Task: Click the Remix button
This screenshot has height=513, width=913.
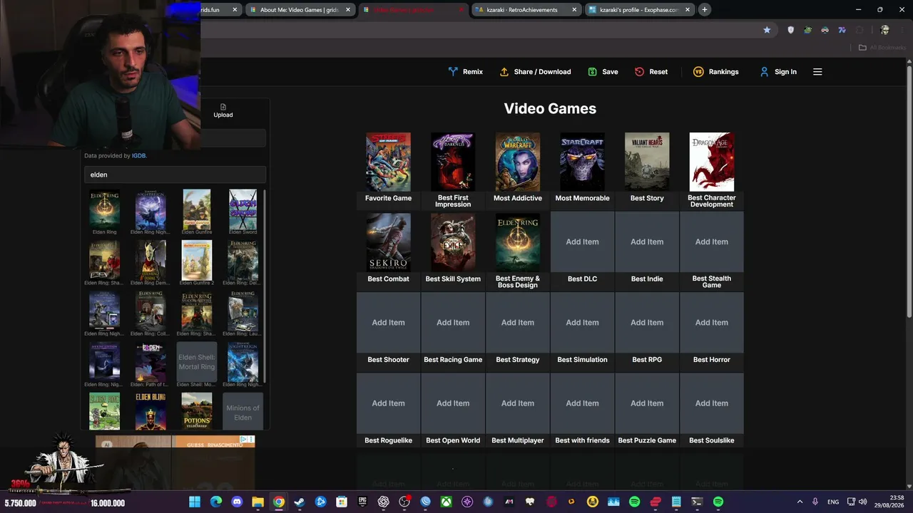Action: [465, 72]
